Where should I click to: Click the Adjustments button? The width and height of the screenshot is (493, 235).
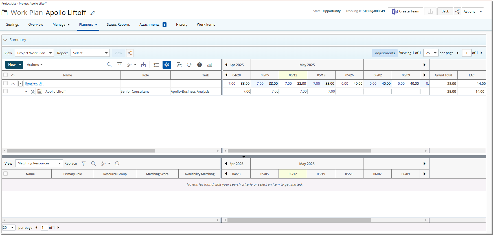pos(385,53)
